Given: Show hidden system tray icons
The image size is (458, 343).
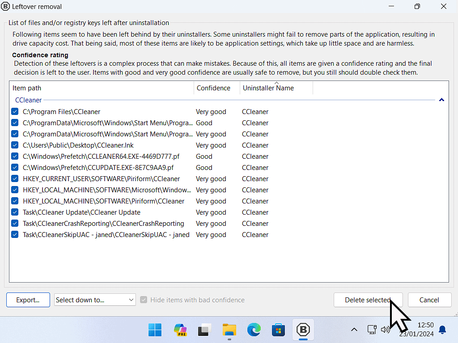Looking at the screenshot, I should (x=354, y=330).
